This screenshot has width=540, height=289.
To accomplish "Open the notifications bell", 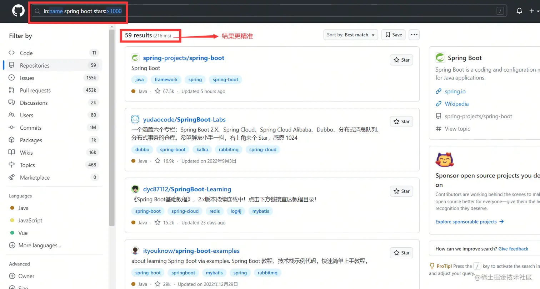I will pos(519,11).
